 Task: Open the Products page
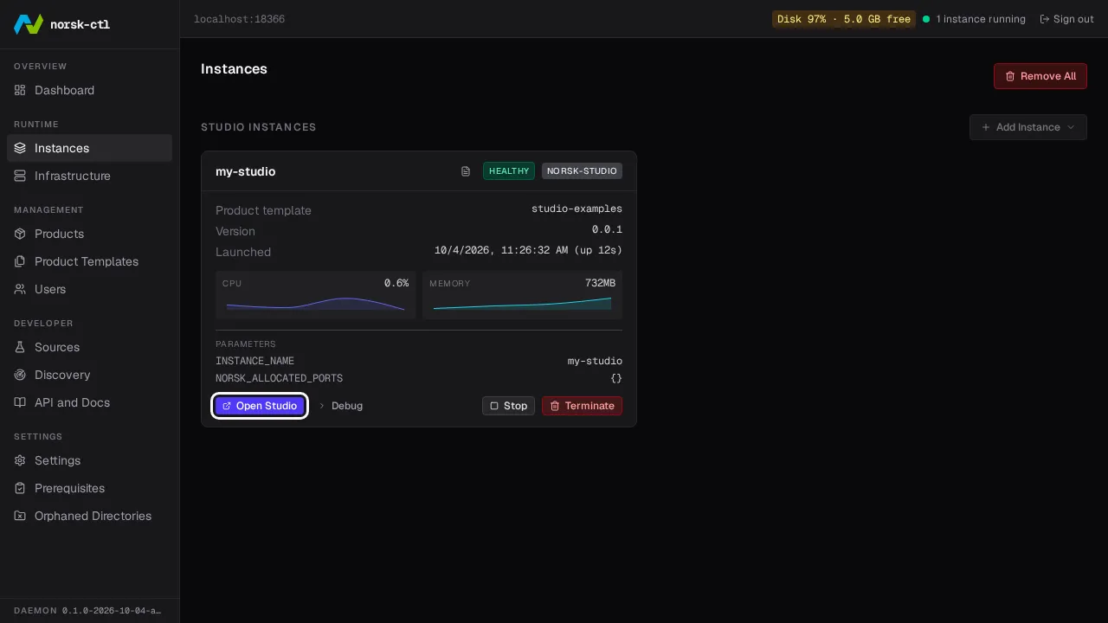[89, 234]
